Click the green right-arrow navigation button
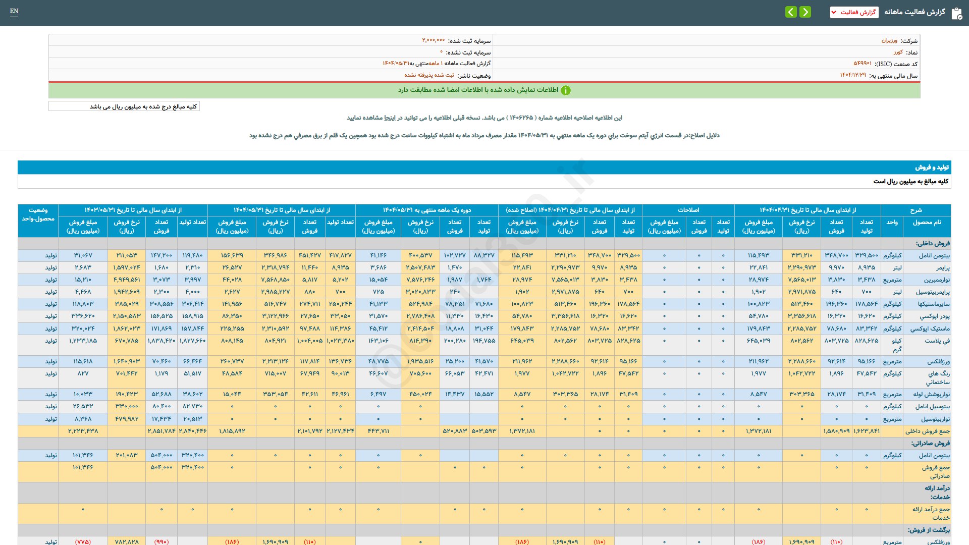 (805, 12)
